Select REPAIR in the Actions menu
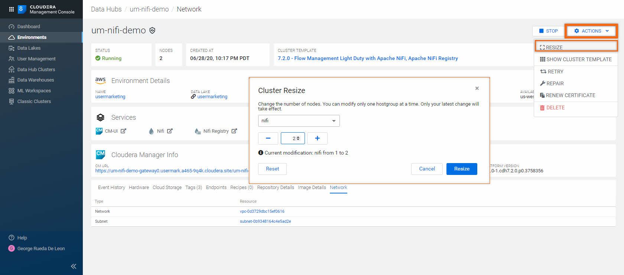Viewport: 624px width, 275px height. click(576, 83)
